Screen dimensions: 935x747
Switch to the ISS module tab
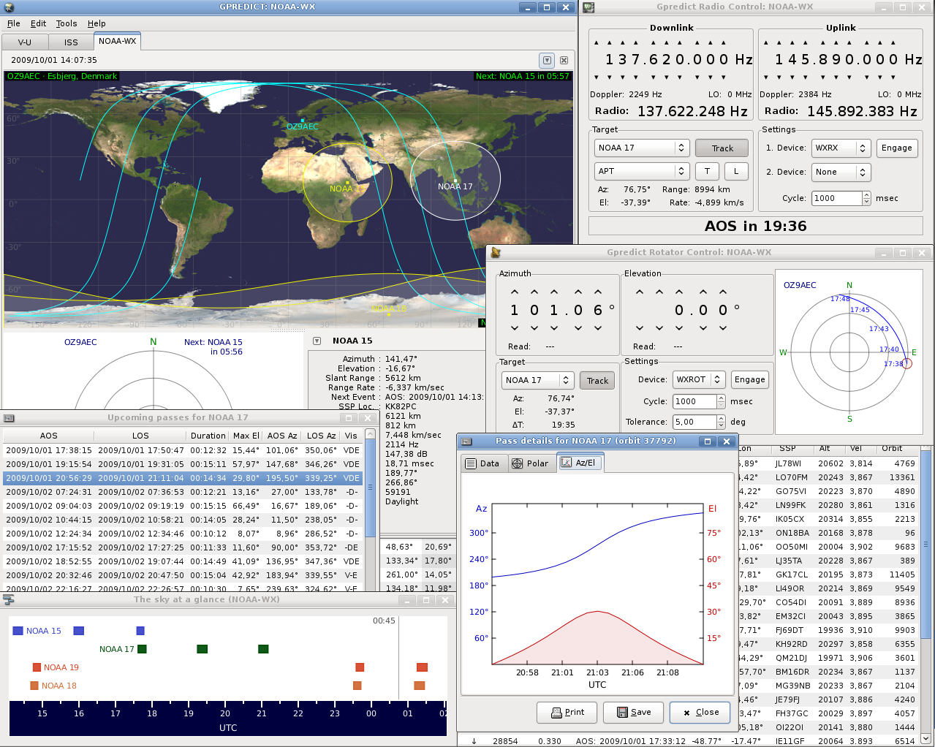(x=71, y=42)
